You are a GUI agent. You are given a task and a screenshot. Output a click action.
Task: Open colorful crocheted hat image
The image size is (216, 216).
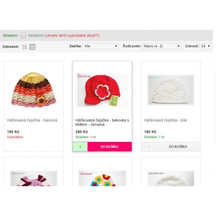[34, 90]
